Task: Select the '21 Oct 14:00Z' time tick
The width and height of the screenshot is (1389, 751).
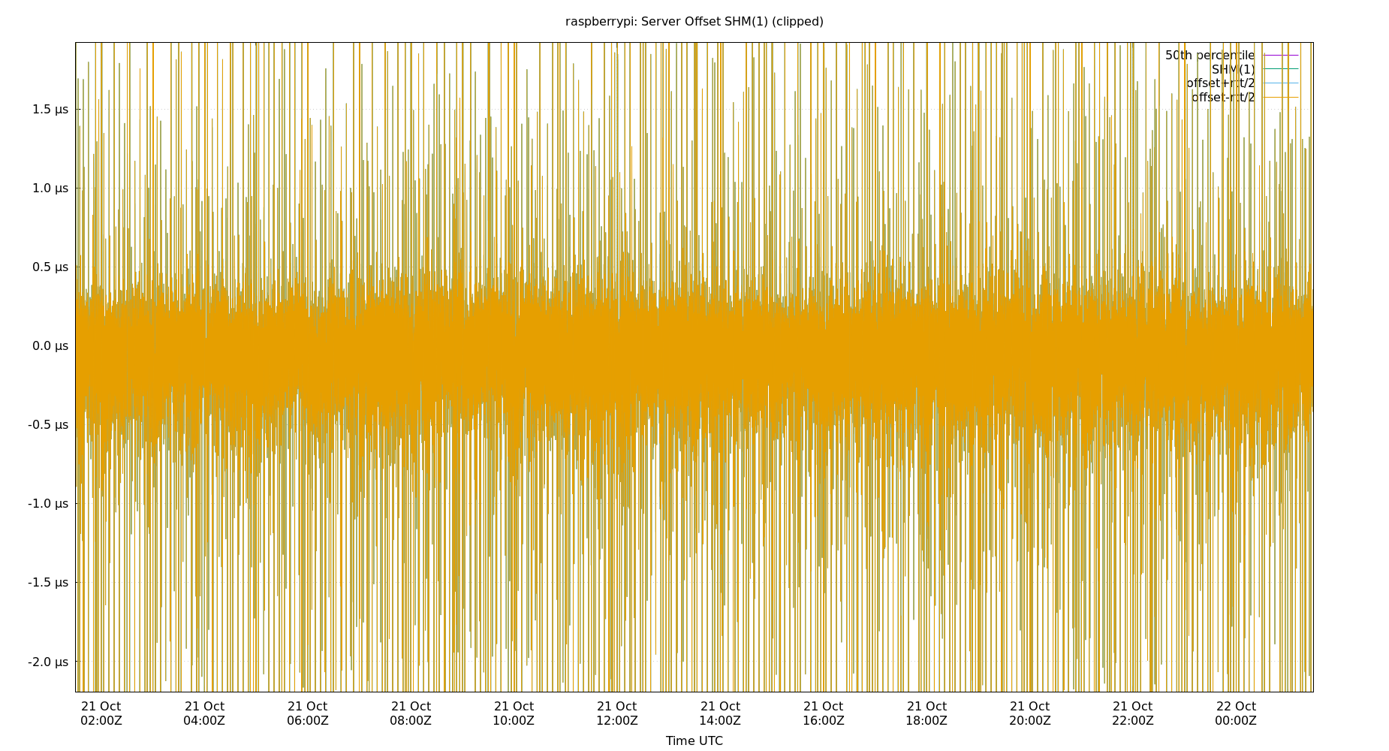Action: (x=720, y=713)
